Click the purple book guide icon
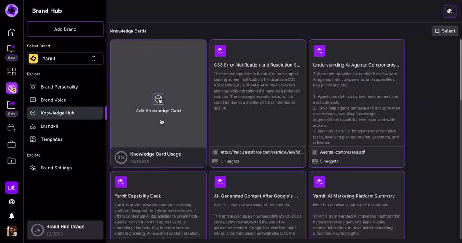 click(11, 187)
